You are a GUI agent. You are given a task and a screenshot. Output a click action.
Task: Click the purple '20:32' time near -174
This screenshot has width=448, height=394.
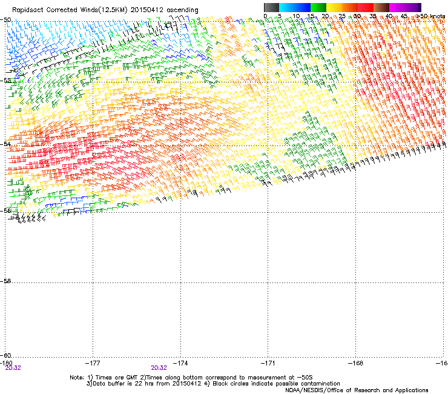(159, 368)
